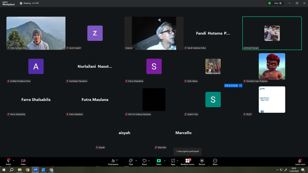Select the invanos video tile
Viewport: 308px width, 173px height.
[154, 33]
